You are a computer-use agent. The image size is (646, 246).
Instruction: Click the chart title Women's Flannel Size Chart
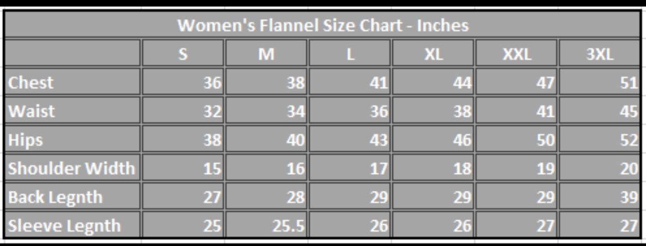tap(322, 25)
